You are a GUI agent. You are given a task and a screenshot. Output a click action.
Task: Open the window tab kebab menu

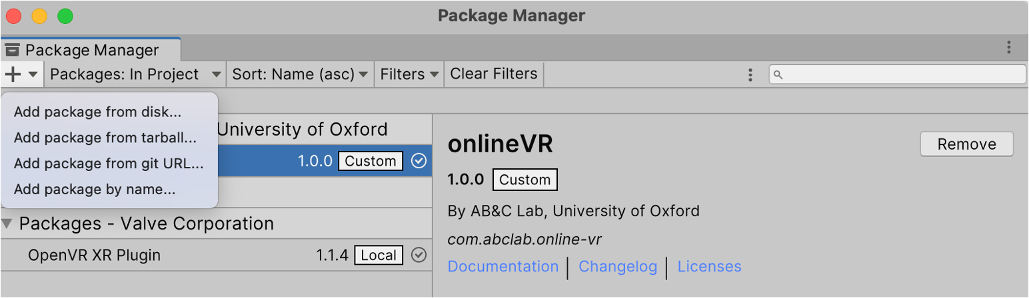(1009, 48)
